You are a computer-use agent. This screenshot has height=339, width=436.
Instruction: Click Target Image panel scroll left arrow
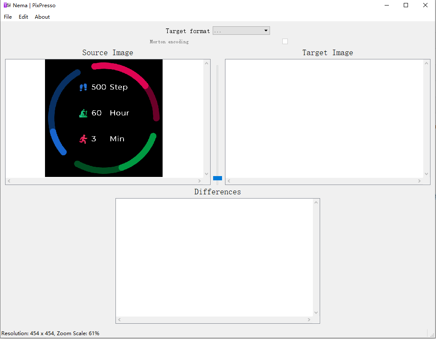point(229,181)
